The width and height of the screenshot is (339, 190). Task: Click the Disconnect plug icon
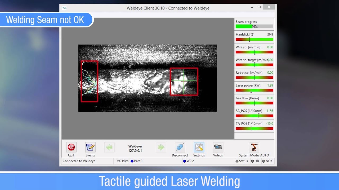[x=180, y=147]
